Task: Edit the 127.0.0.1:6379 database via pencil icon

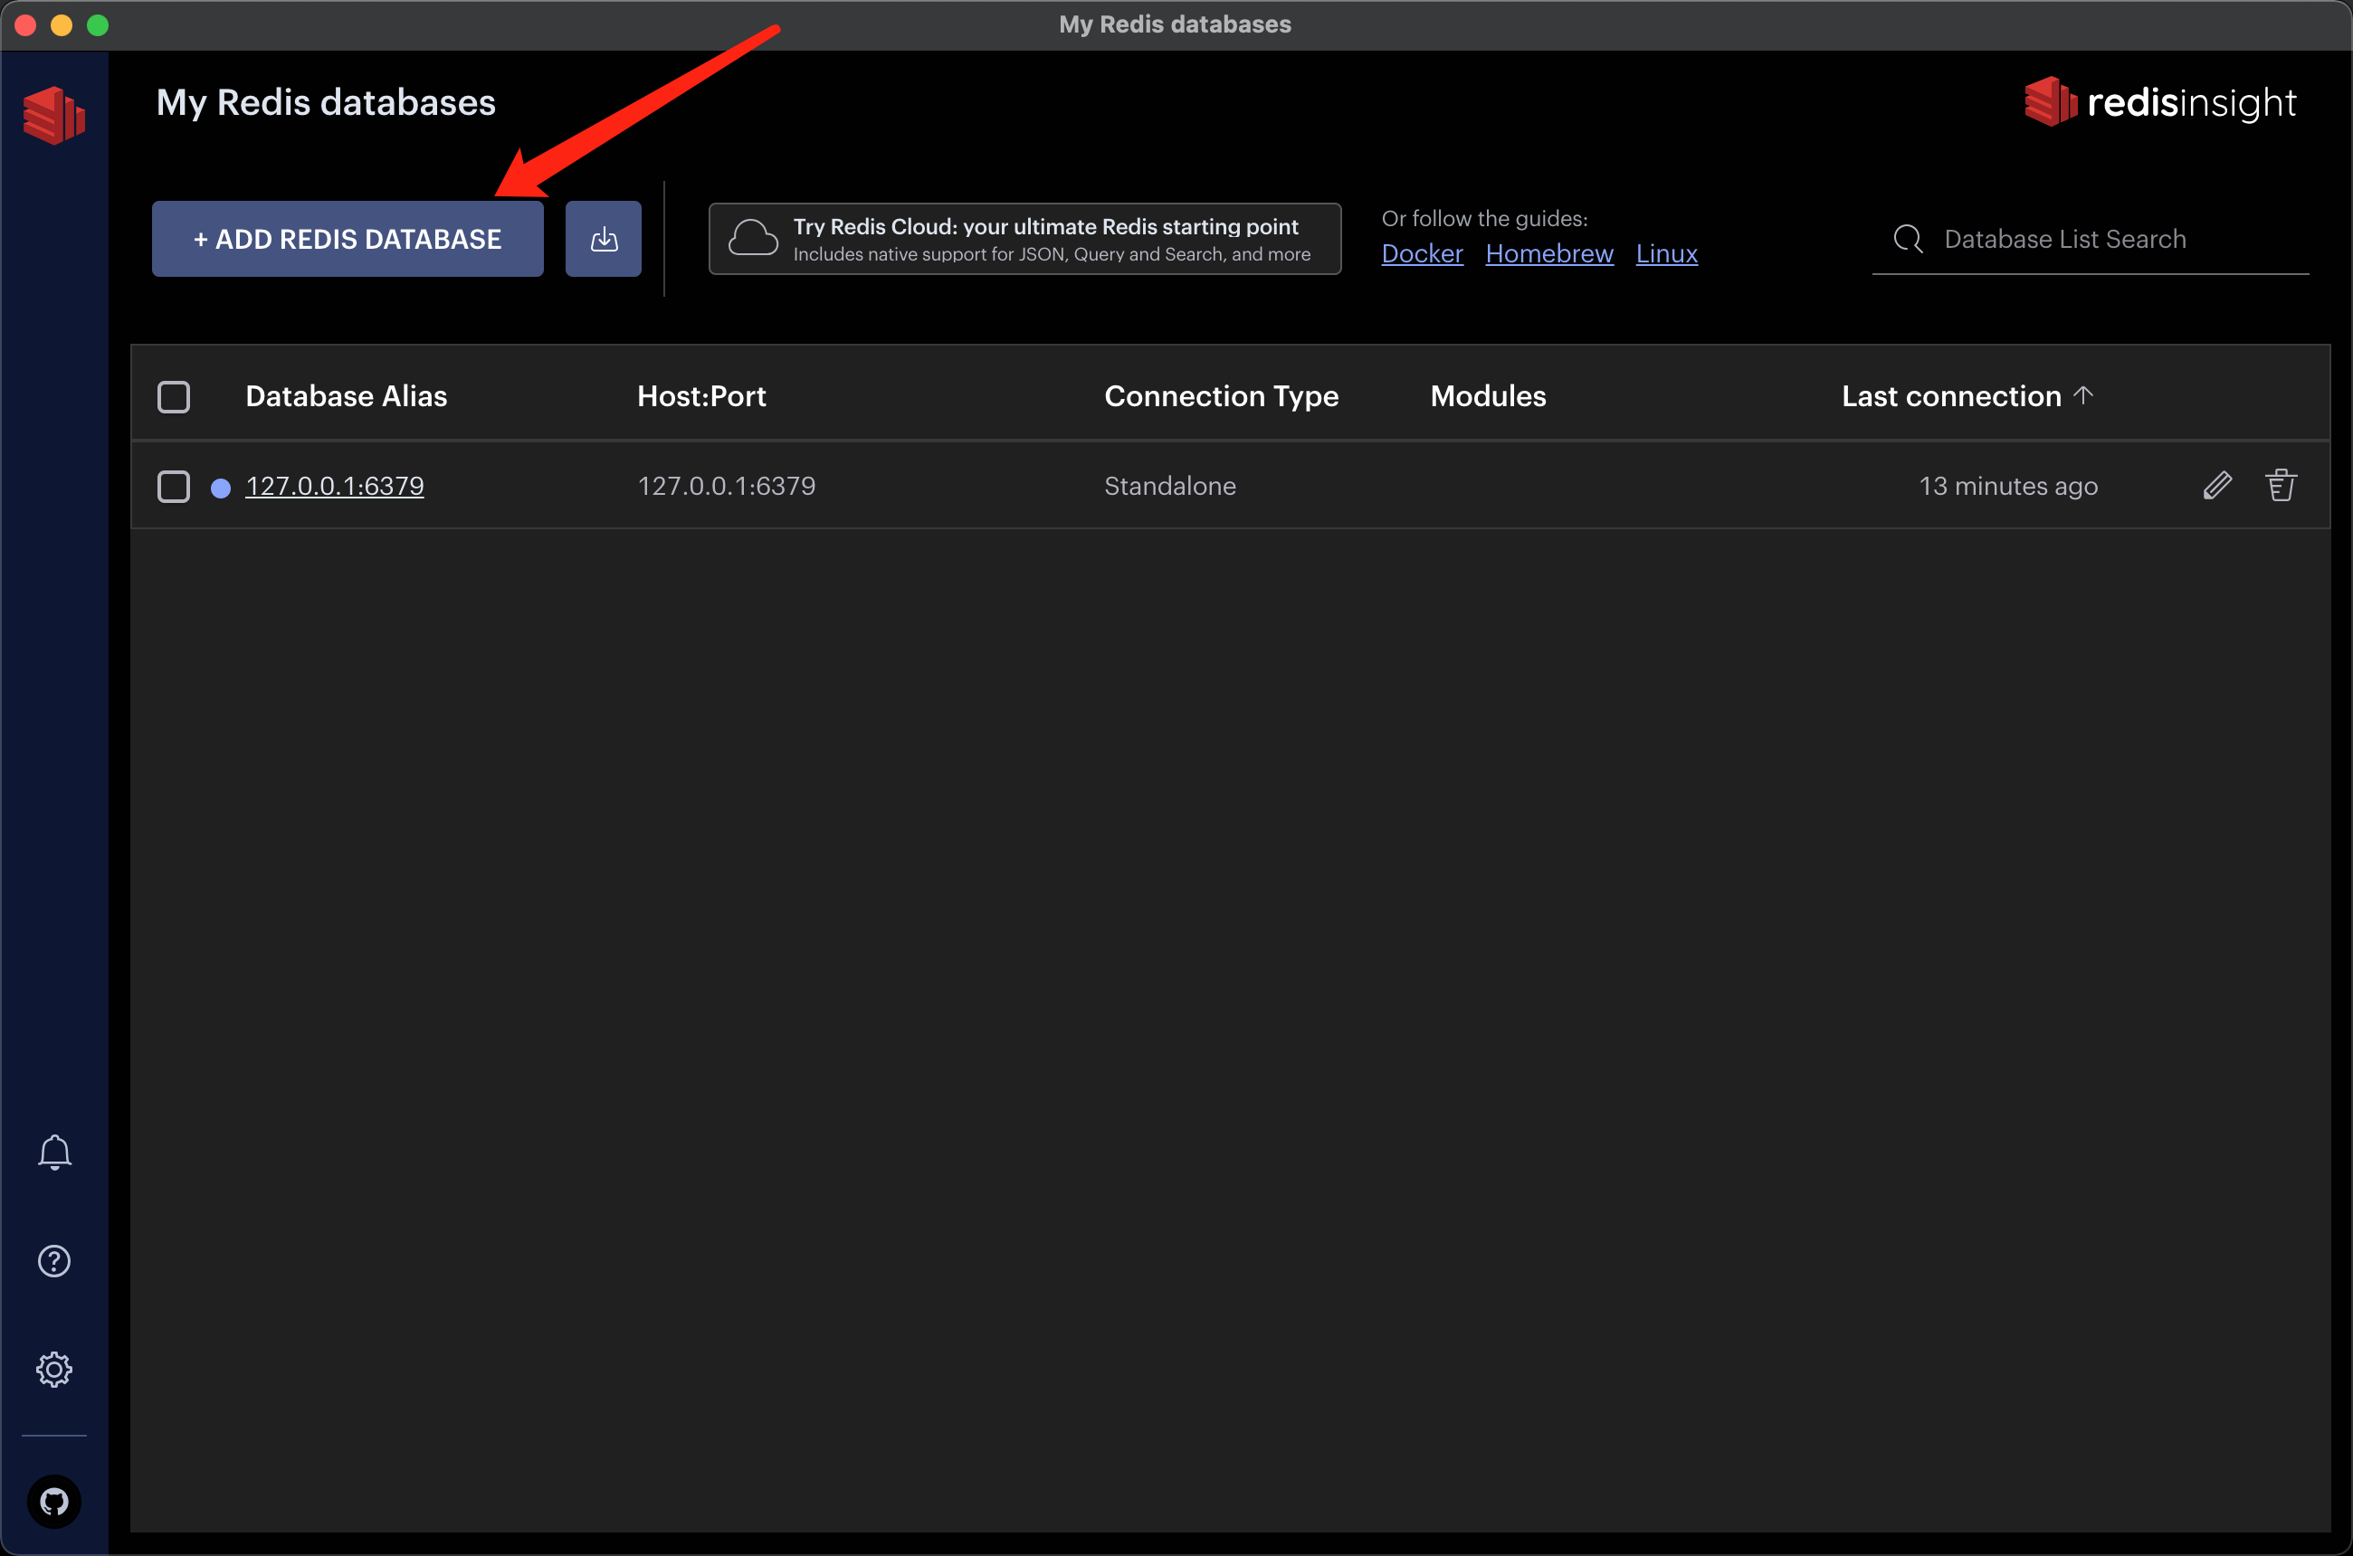Action: [x=2218, y=487]
